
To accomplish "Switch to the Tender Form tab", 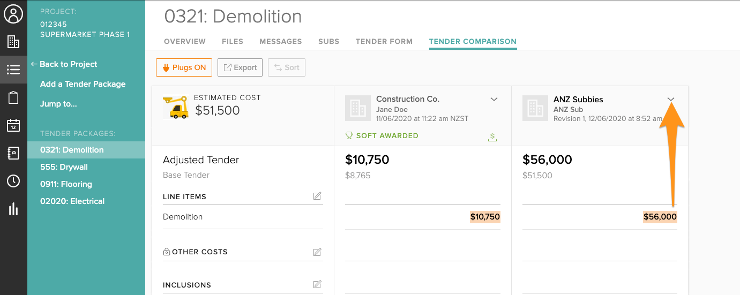I will coord(384,41).
